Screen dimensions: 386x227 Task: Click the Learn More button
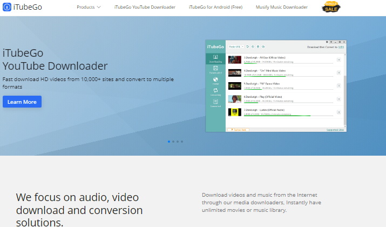click(x=22, y=102)
